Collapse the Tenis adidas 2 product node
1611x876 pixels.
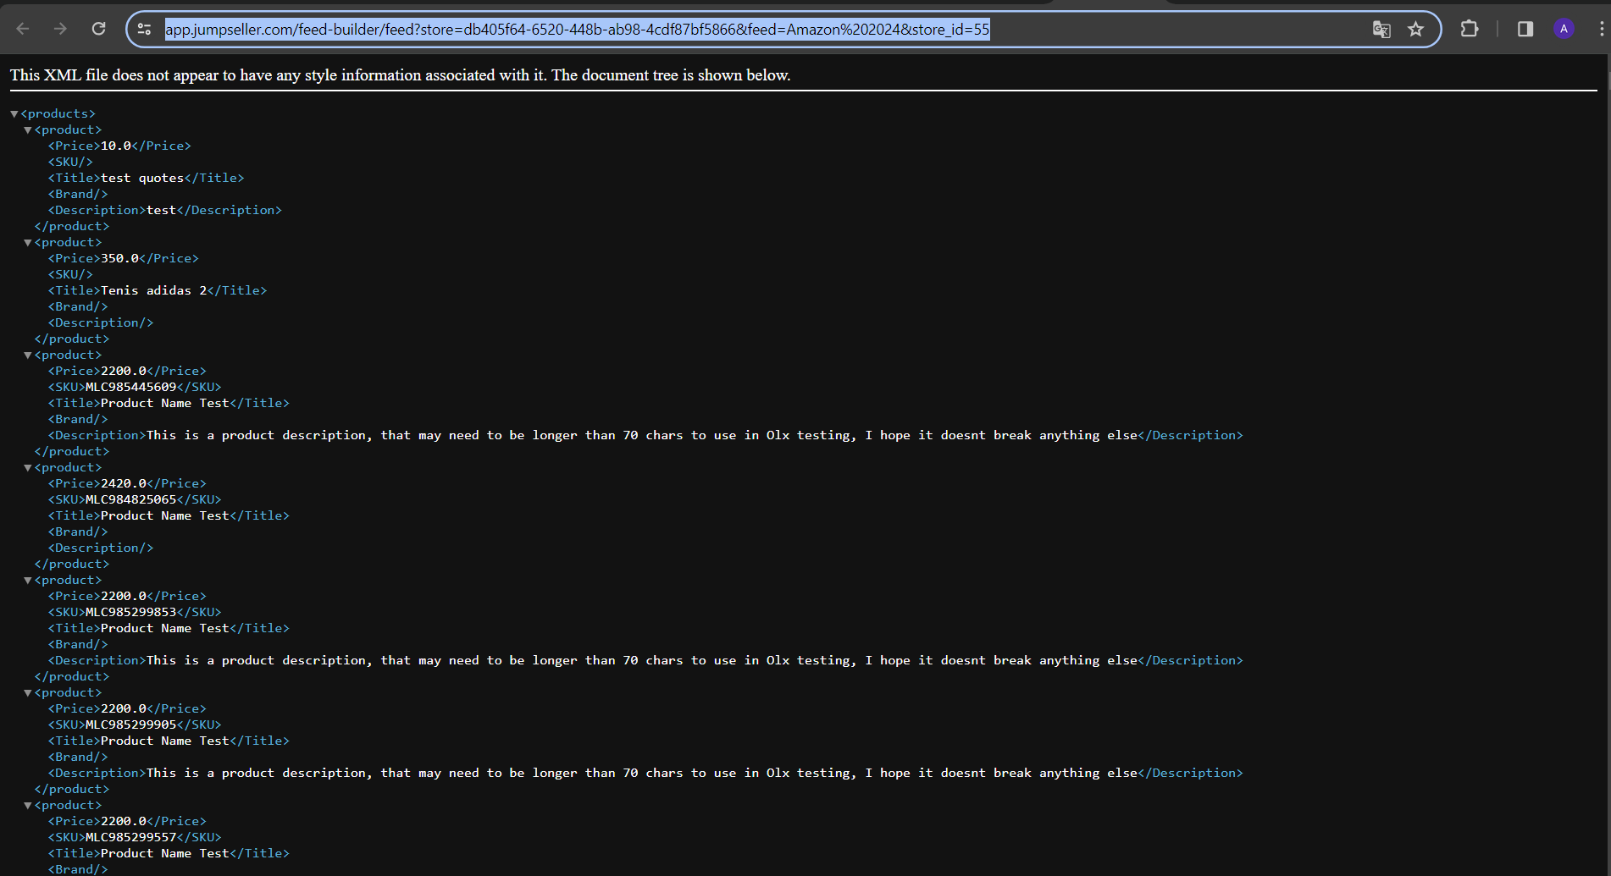[28, 242]
